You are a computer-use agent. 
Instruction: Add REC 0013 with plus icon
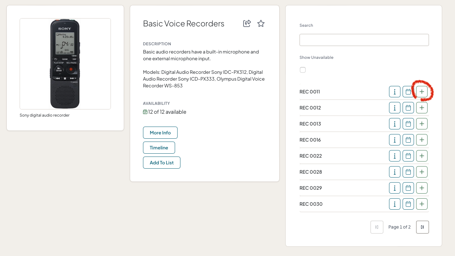click(x=422, y=124)
